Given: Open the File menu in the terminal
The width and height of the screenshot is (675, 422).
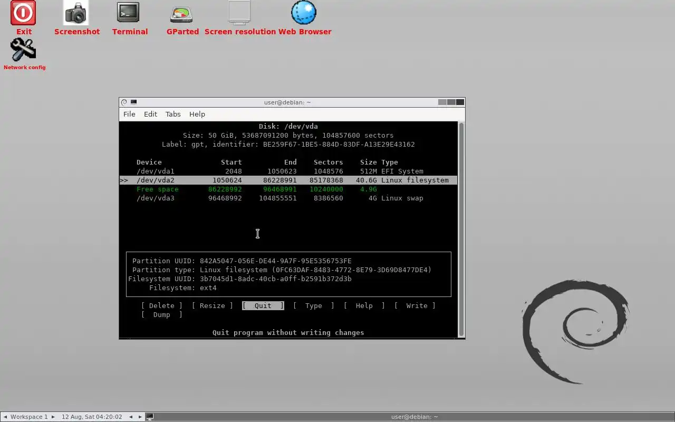Looking at the screenshot, I should tap(129, 114).
